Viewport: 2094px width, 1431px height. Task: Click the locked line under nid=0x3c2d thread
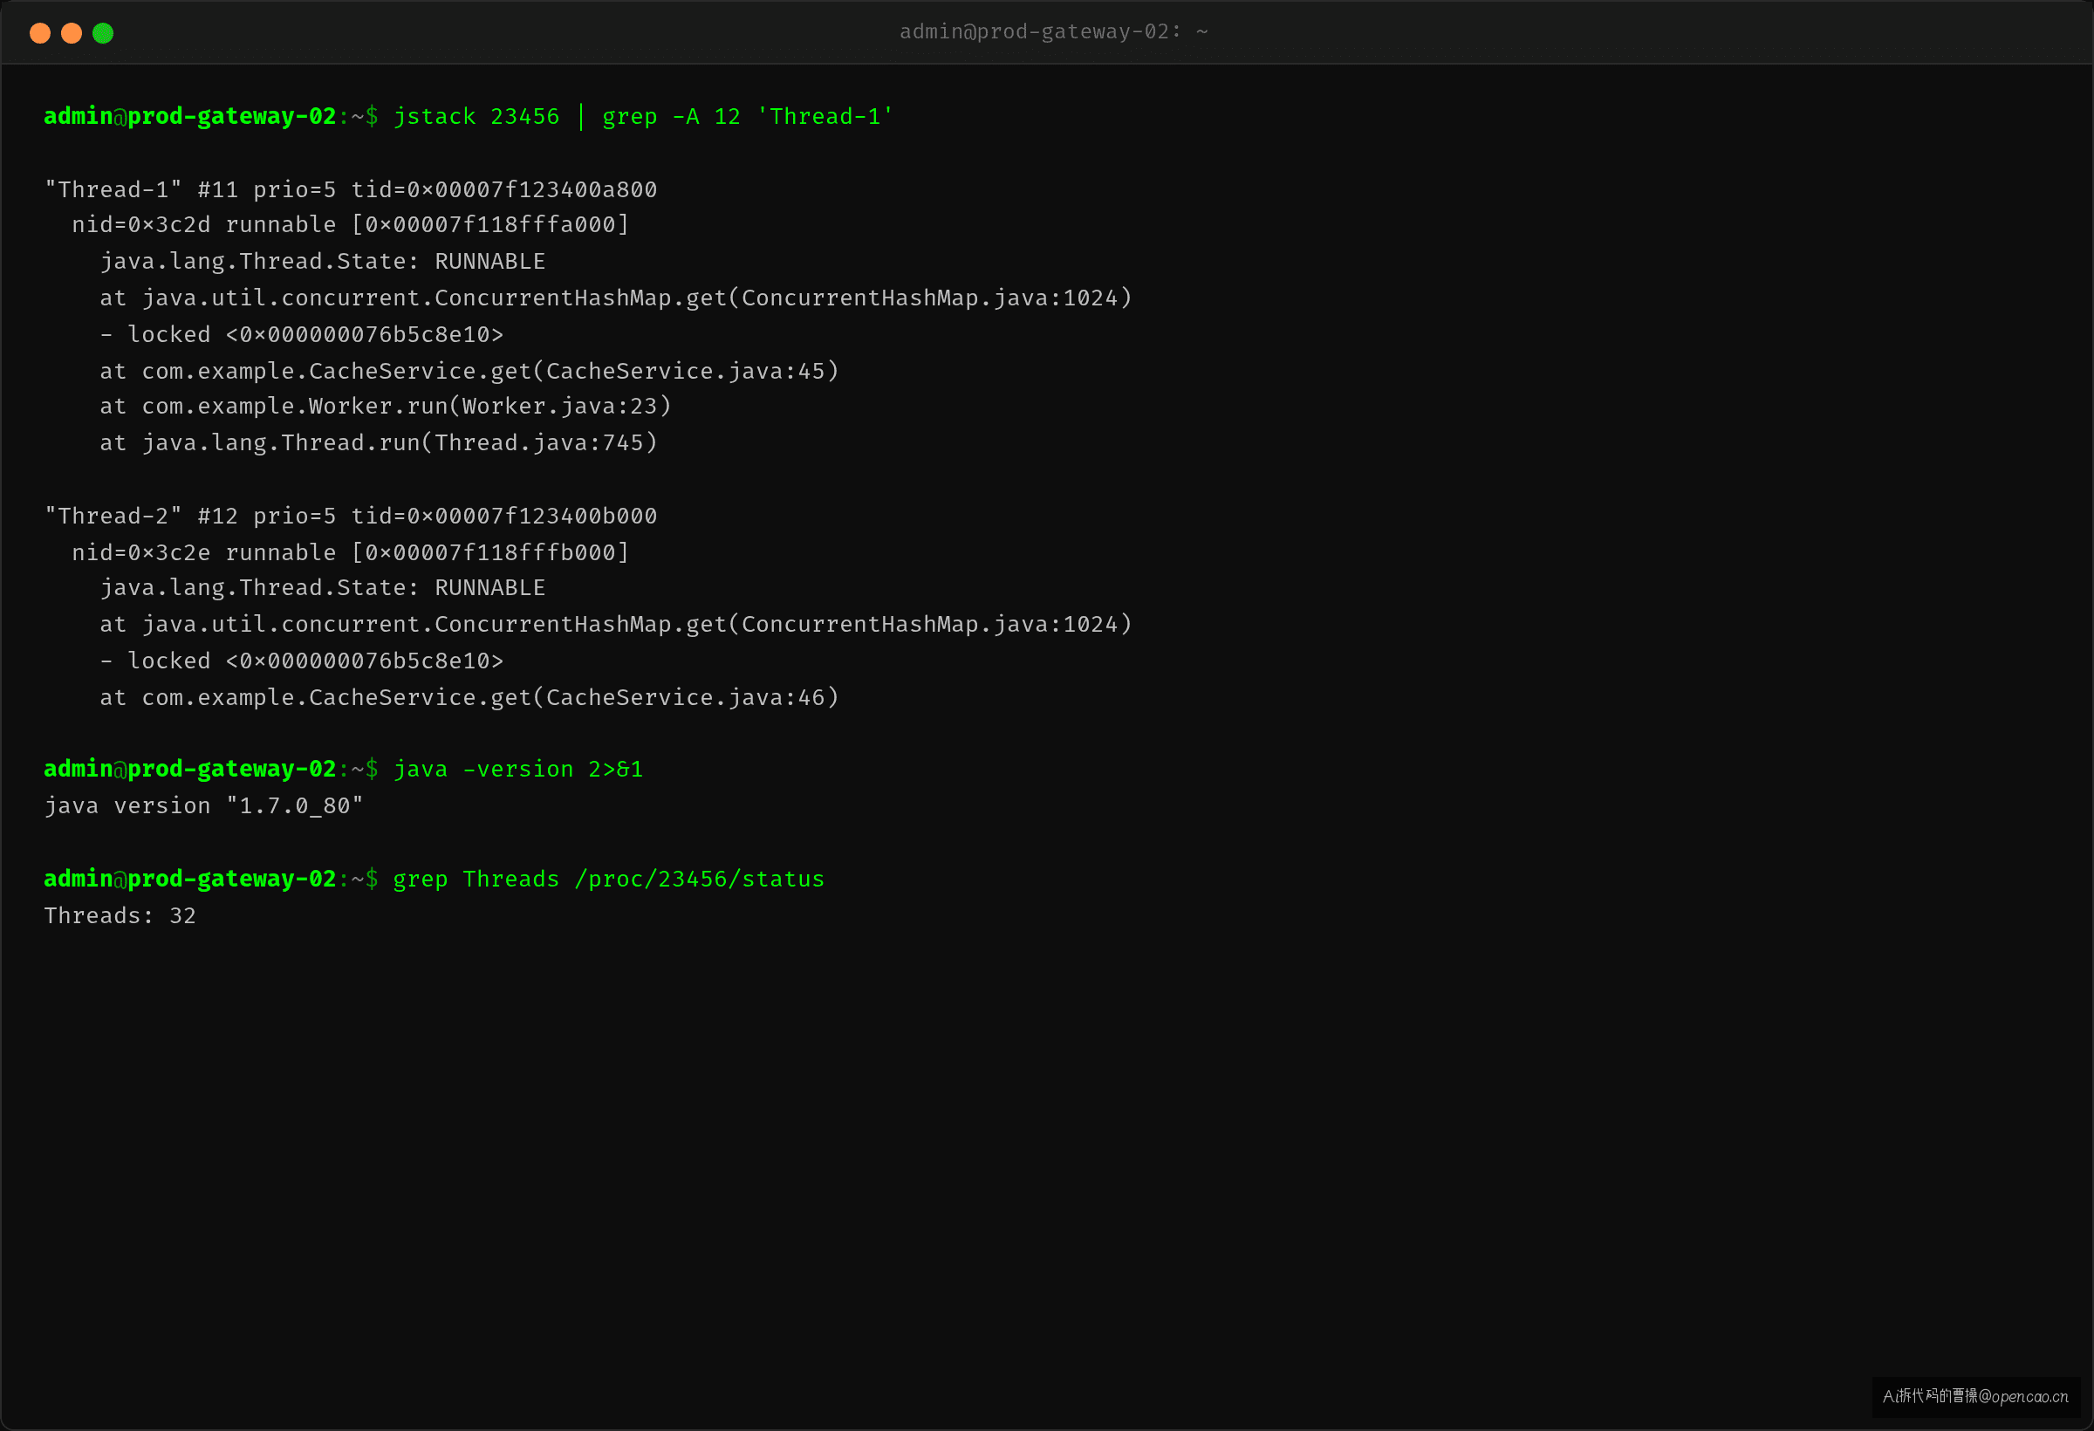pos(302,335)
